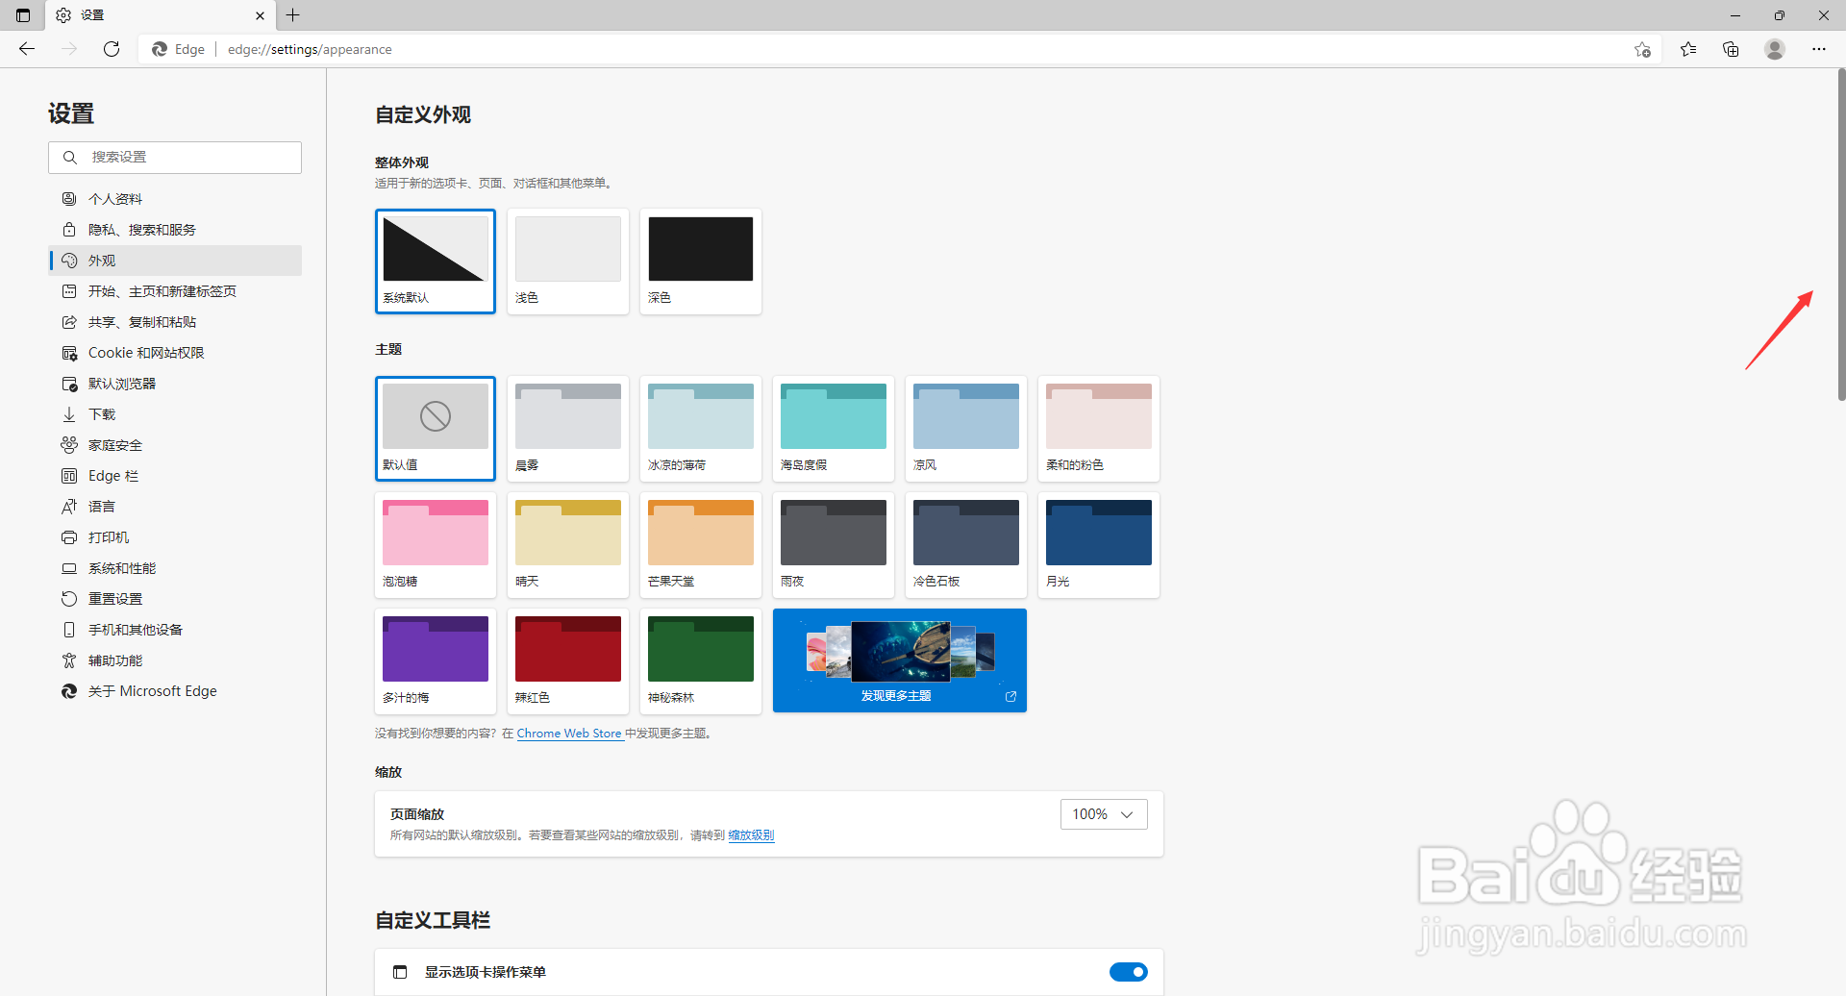Open the Favorites list icon

point(1688,49)
